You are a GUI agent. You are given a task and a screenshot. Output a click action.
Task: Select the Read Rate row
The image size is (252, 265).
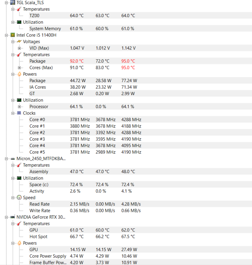point(140,204)
